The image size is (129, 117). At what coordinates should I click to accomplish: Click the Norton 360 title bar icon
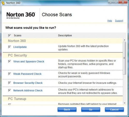(x=3, y=3)
